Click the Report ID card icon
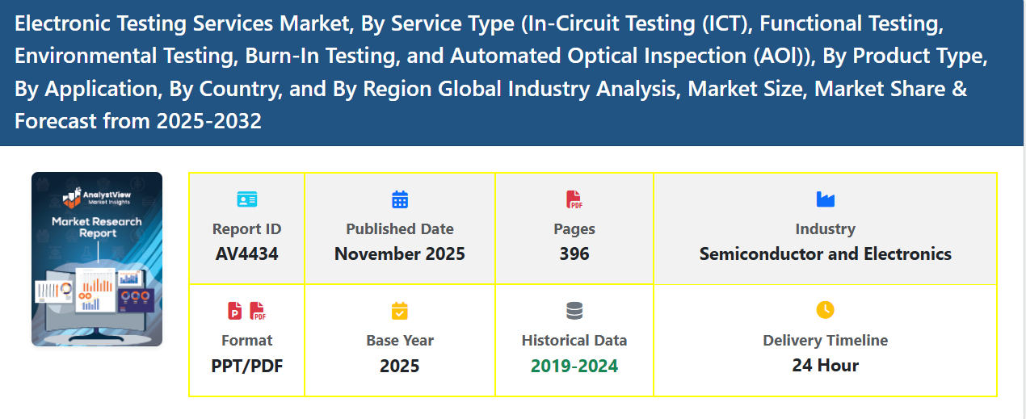The width and height of the screenshot is (1026, 419). tap(246, 199)
